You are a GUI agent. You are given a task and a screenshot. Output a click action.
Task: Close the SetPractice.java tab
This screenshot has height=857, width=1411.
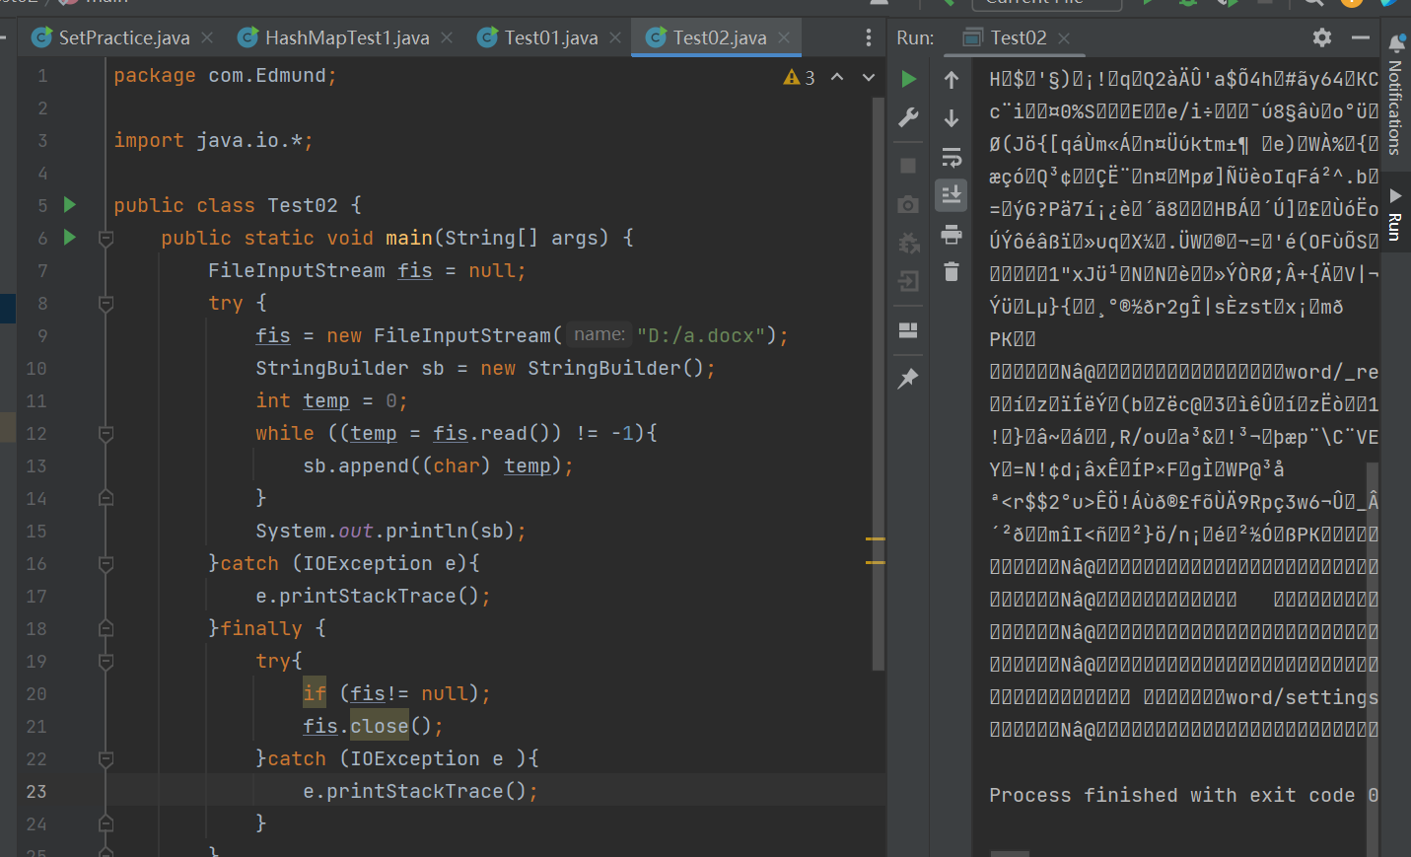click(207, 37)
